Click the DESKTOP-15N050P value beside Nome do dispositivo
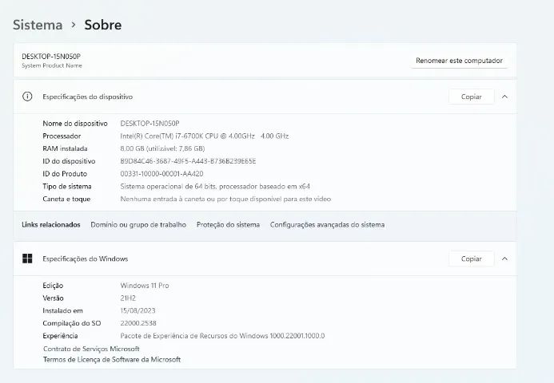 pos(149,124)
